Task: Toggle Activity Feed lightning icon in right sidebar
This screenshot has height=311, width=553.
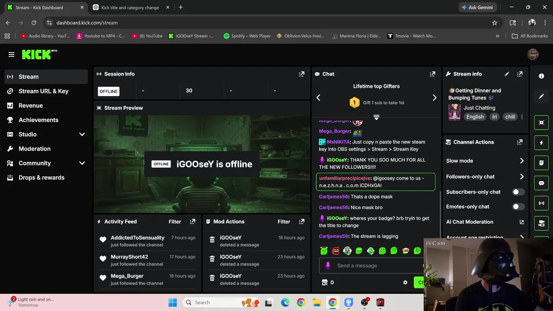Action: (541, 143)
